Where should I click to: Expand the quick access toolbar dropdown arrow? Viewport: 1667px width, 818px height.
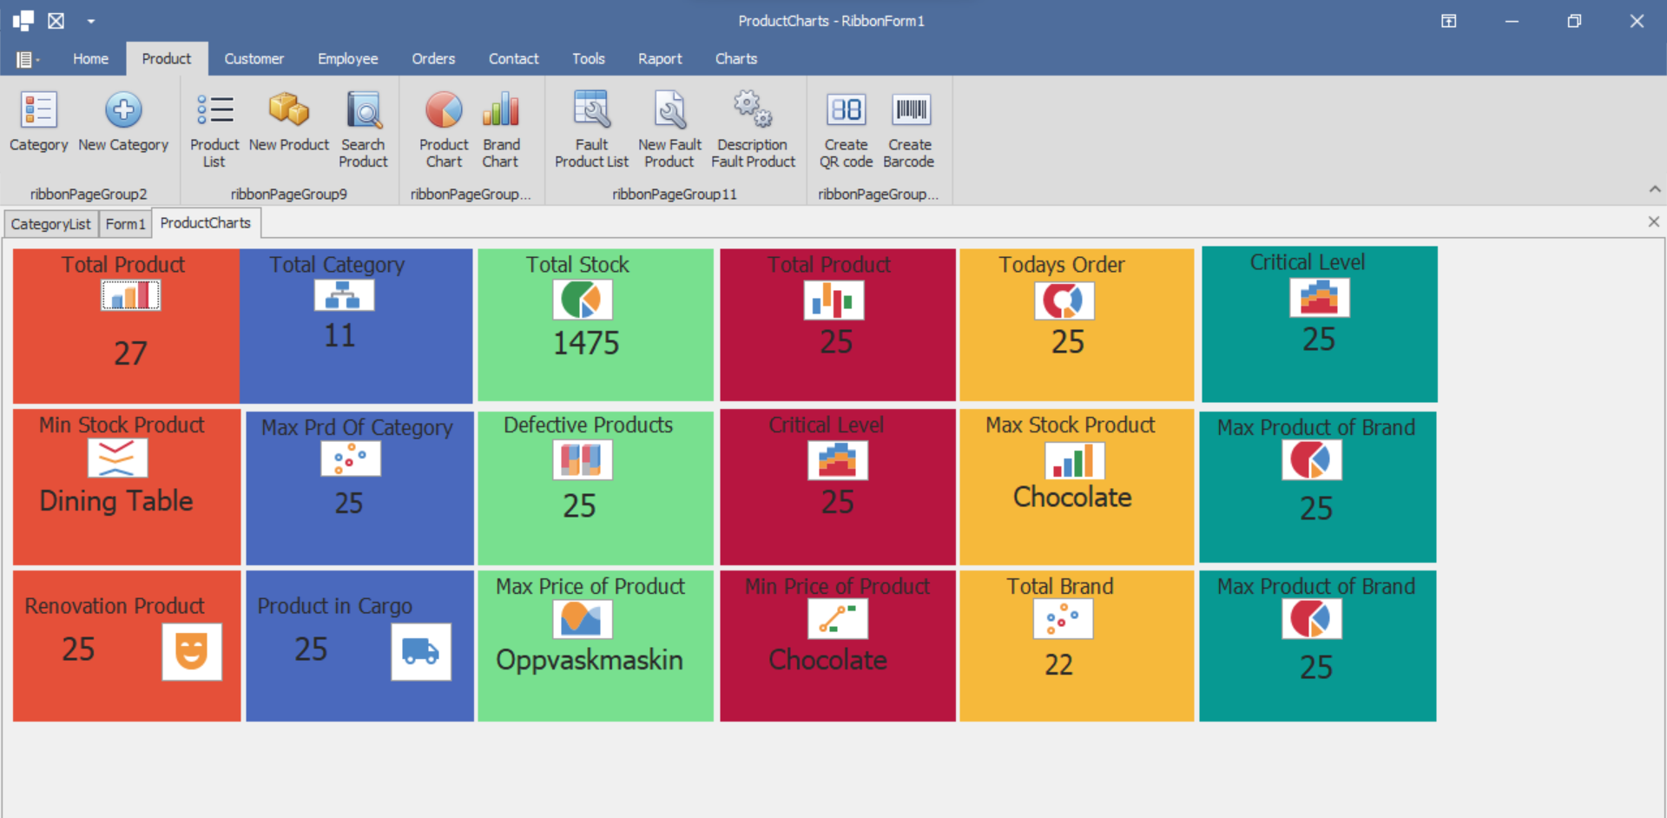(x=91, y=22)
